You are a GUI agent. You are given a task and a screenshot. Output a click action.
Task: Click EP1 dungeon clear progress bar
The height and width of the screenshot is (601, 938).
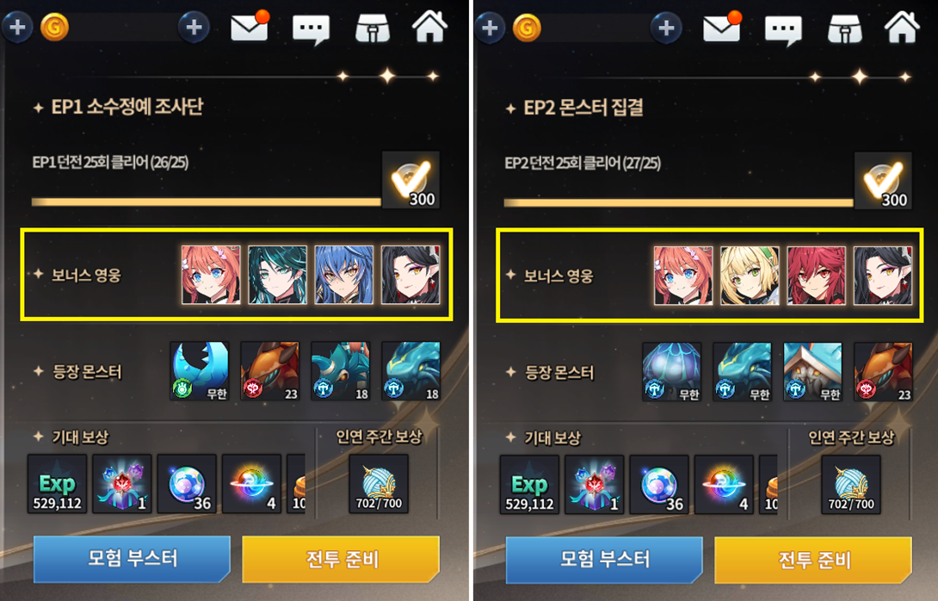(x=207, y=201)
